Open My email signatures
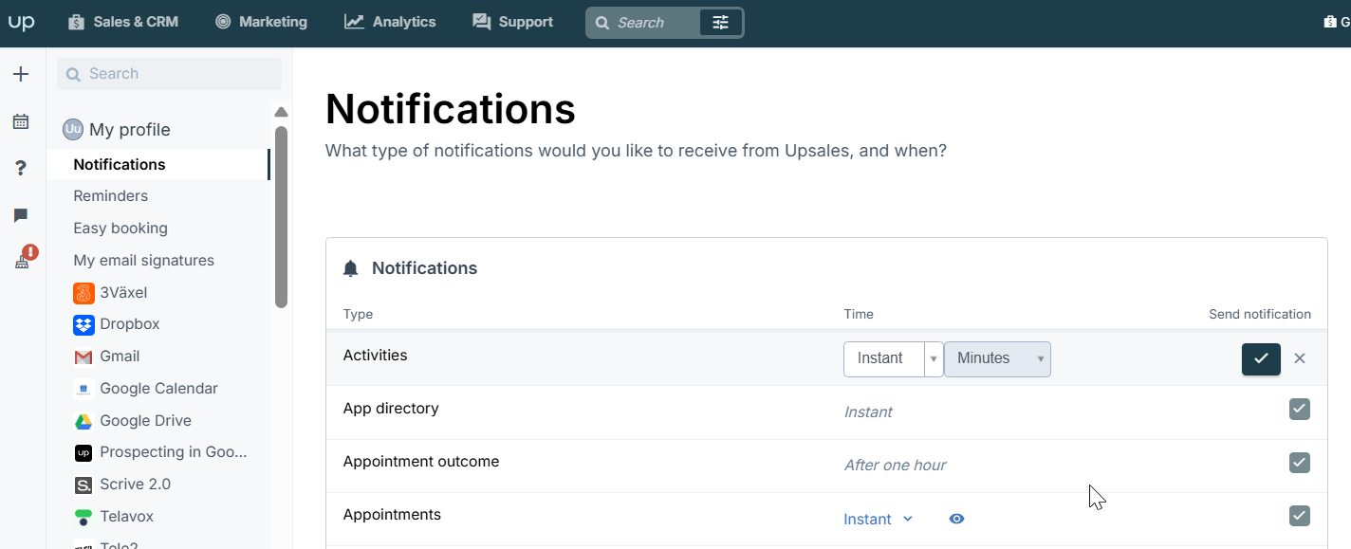Screen dimensions: 1351x549 point(144,261)
